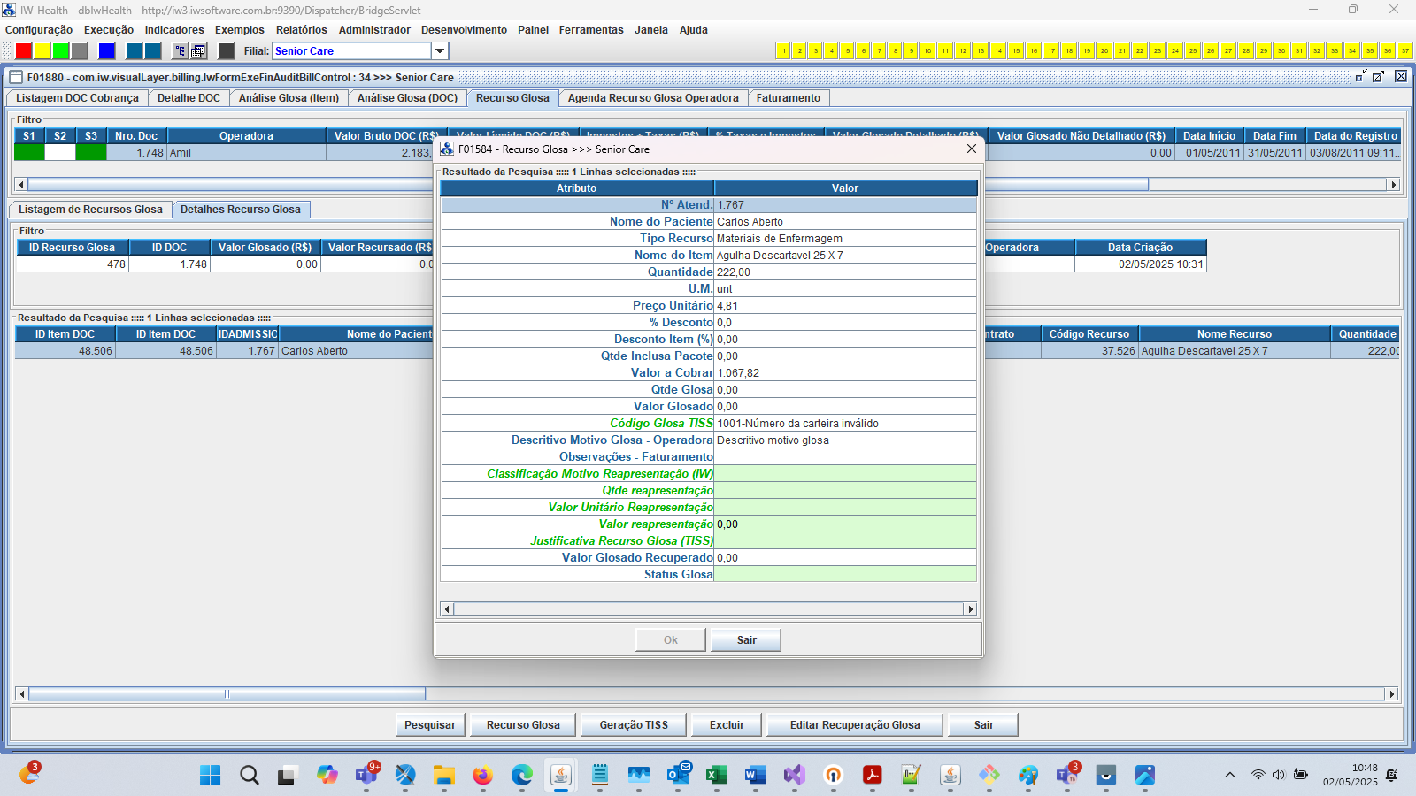Toggle the S1 green status cell
Screen dimensions: 1416x796
pyautogui.click(x=28, y=151)
